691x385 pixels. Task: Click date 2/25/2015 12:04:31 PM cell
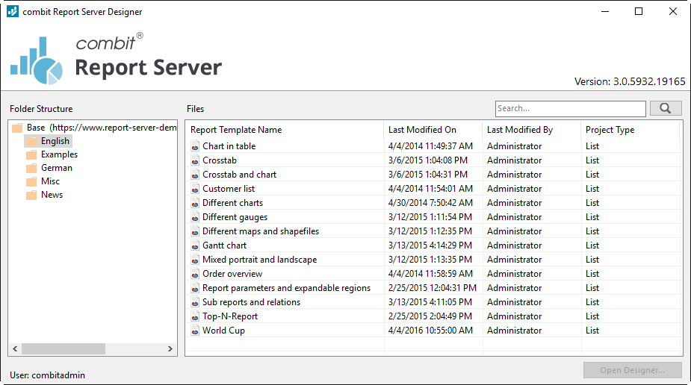click(x=432, y=288)
